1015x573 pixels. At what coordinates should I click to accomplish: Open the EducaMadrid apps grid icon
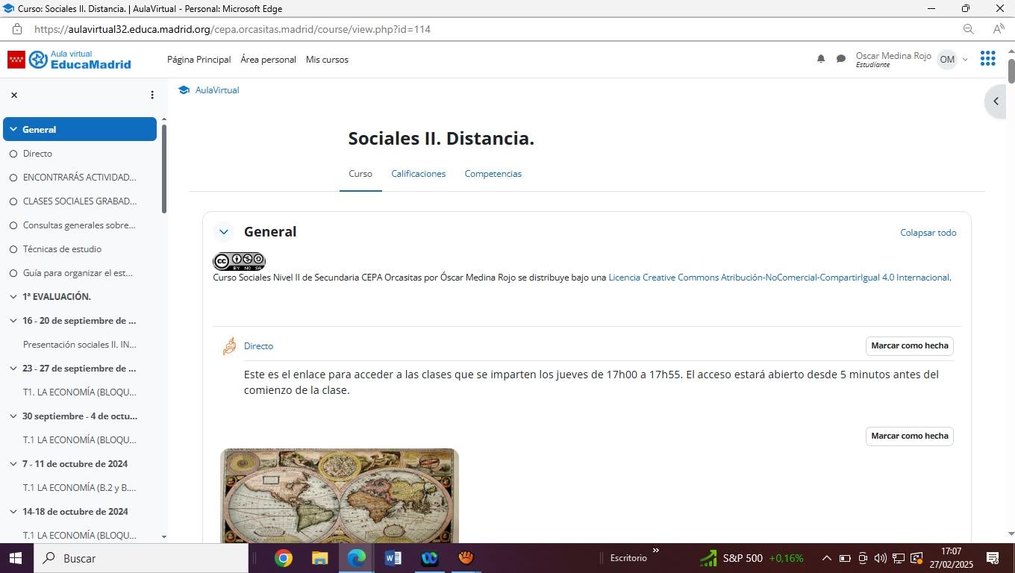coord(987,59)
